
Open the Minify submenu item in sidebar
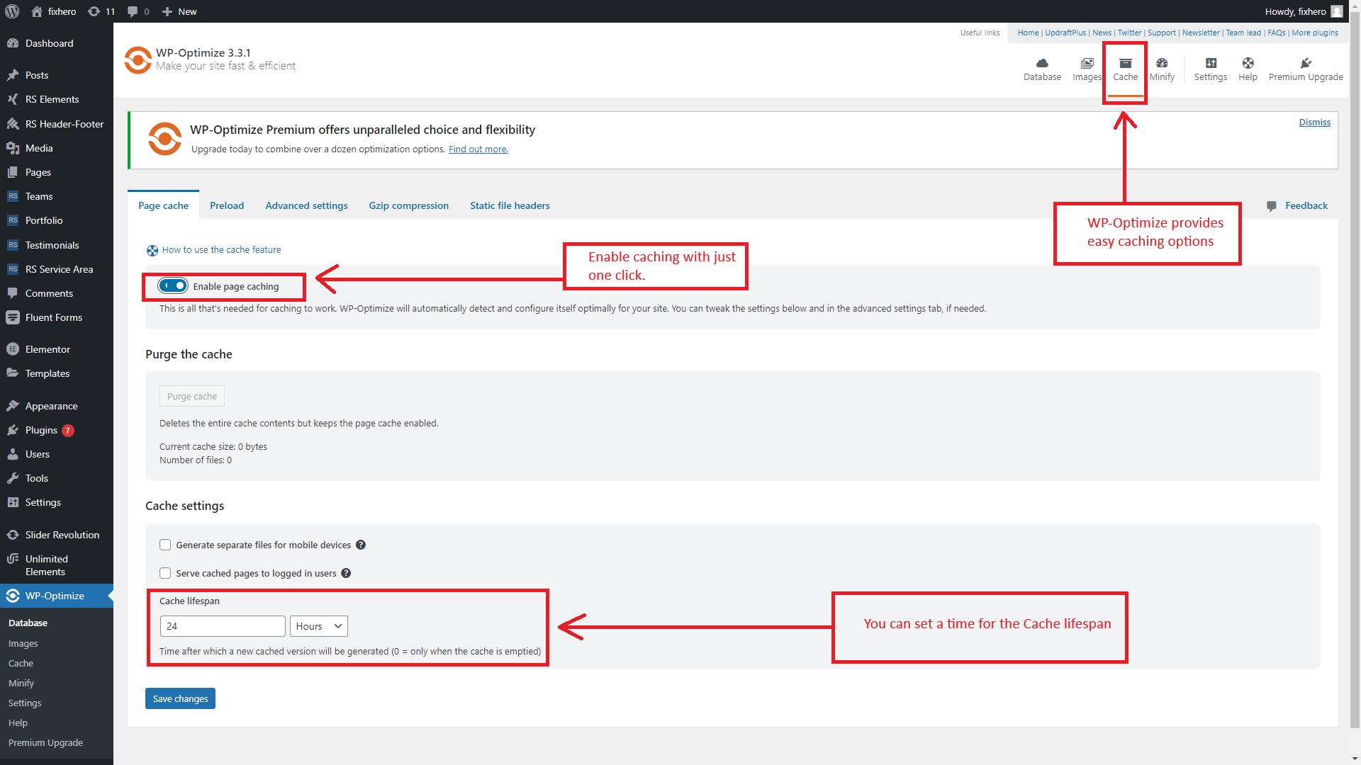[21, 683]
